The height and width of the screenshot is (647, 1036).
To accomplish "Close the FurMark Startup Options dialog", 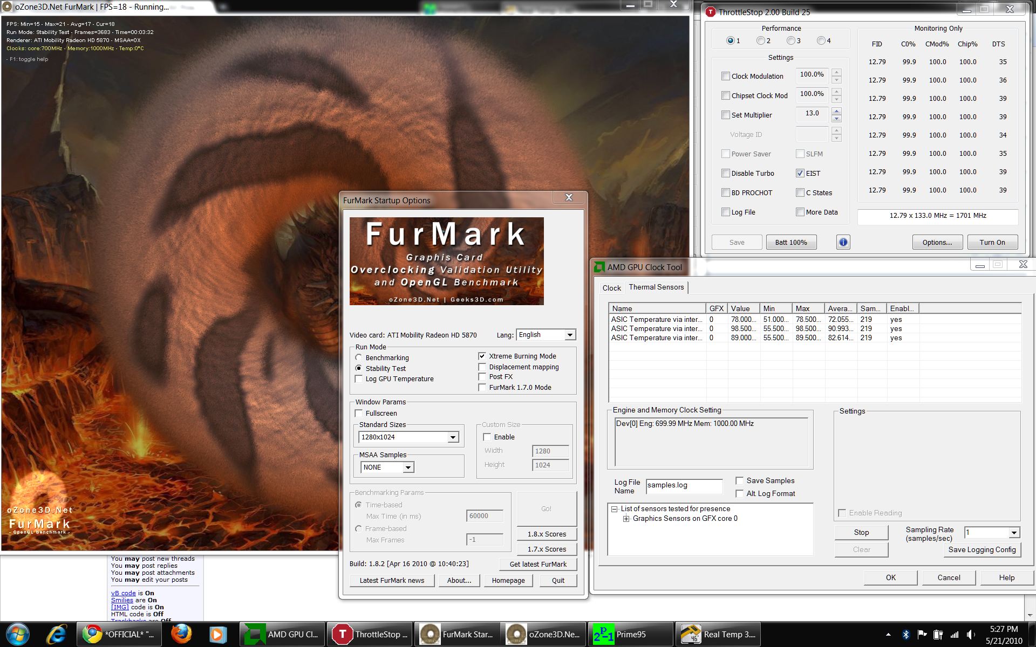I will point(569,197).
